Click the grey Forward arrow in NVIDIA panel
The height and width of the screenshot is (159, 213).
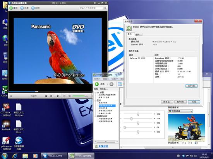[x=112, y=84]
